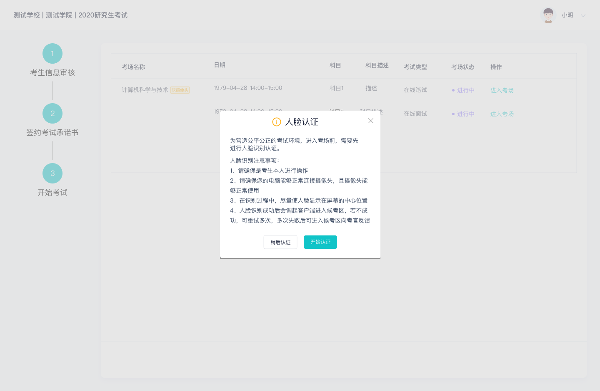Click the 小明 username

click(567, 15)
